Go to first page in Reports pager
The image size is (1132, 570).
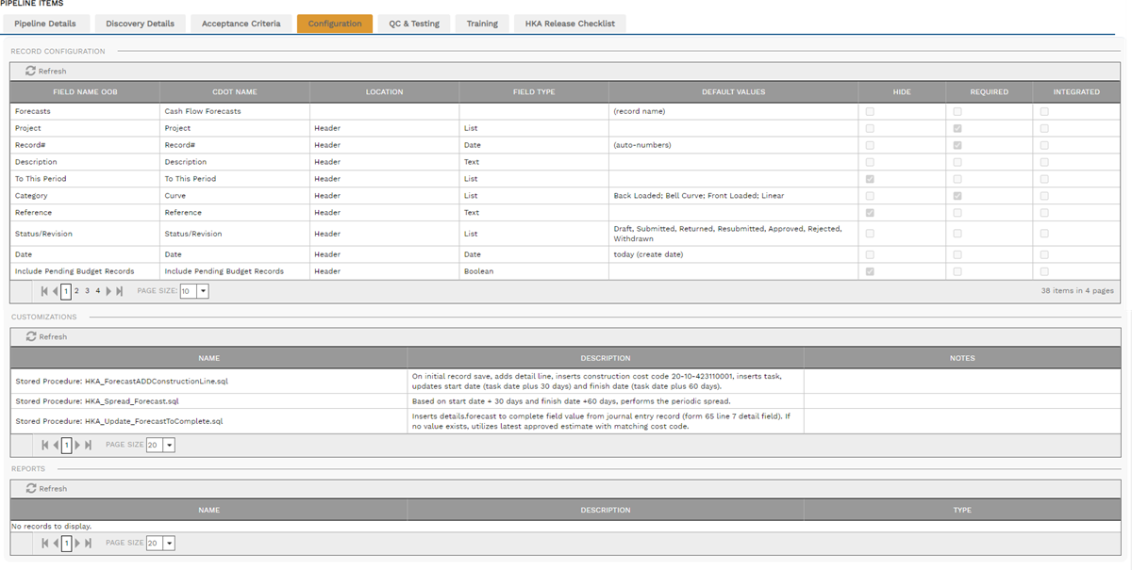pyautogui.click(x=44, y=543)
